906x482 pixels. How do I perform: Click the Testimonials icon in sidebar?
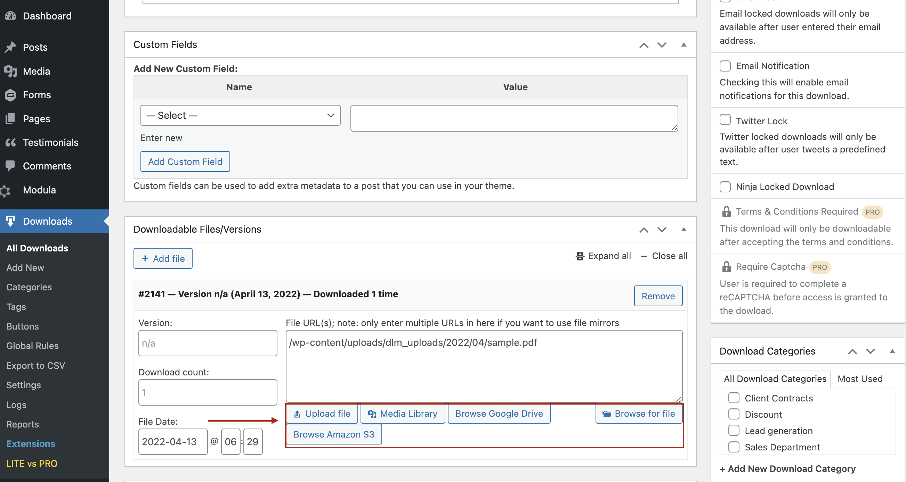click(10, 142)
